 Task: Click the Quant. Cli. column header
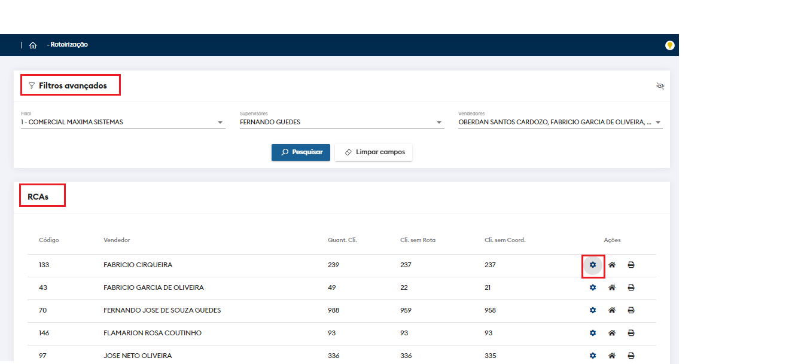pos(342,240)
